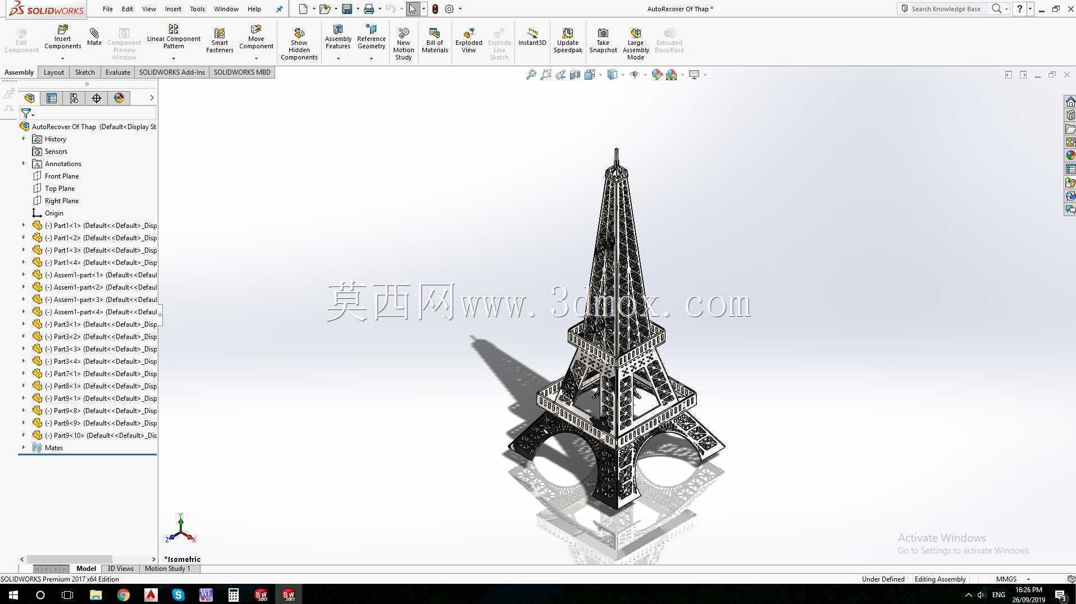Open unit system MMGS dropdown
1076x604 pixels.
[1028, 579]
